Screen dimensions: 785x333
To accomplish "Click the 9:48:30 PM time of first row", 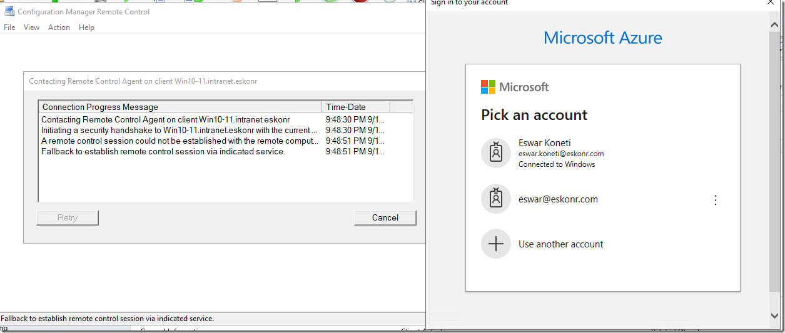I will (355, 119).
